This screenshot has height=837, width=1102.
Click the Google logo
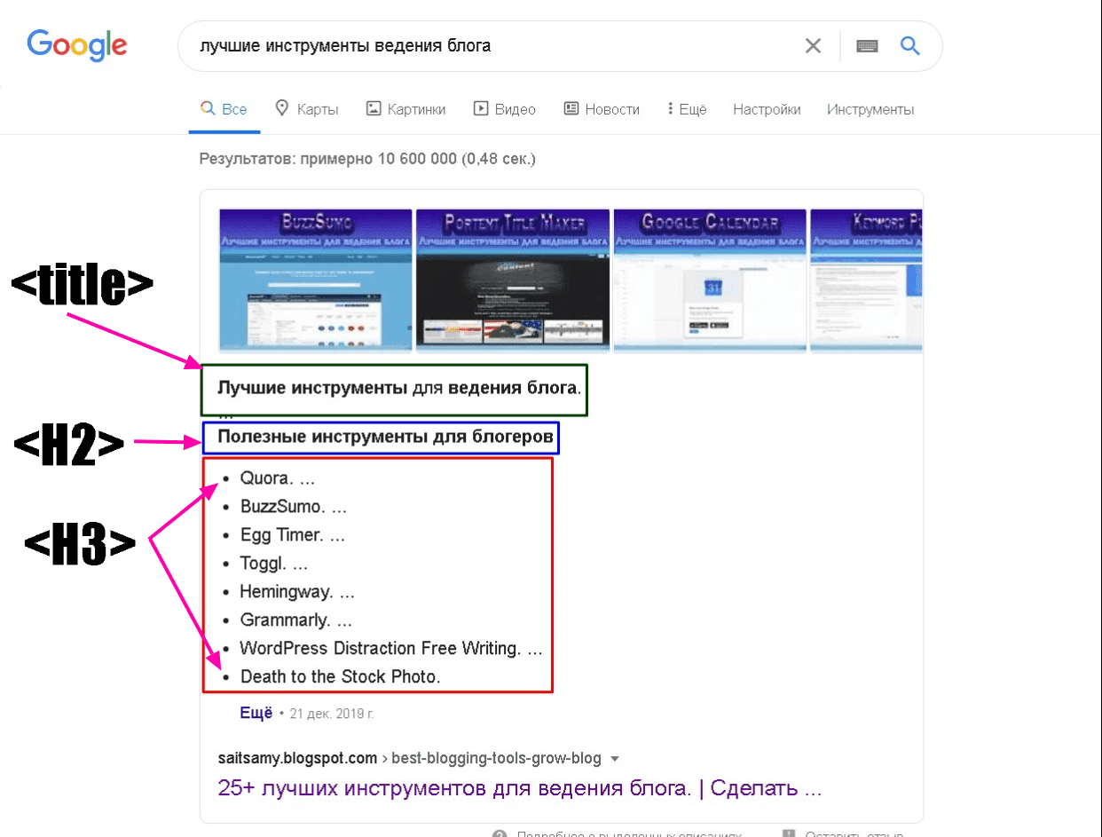coord(76,45)
